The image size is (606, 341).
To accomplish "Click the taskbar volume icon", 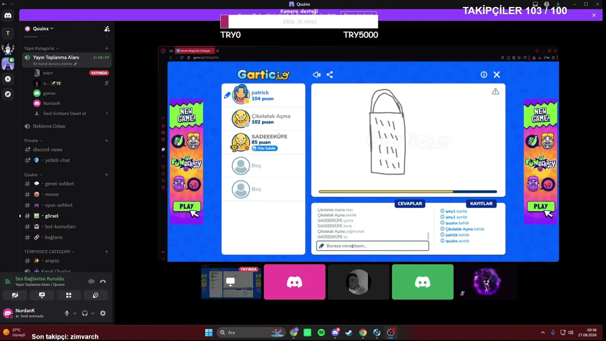I will pyautogui.click(x=570, y=332).
